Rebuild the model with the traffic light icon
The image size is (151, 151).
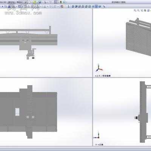click(x=61, y=2)
